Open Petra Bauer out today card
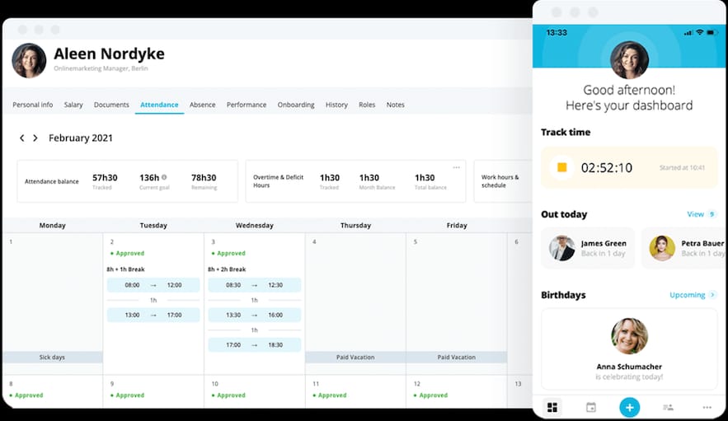The height and width of the screenshot is (421, 728). point(683,248)
